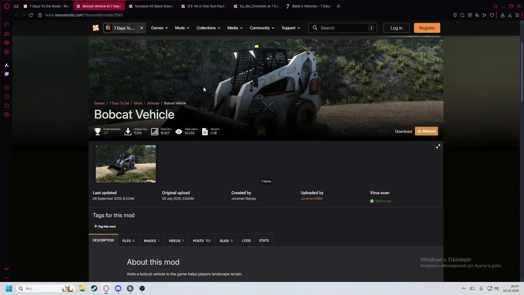Expand the Collections dropdown menu
Screen dimensions: 524x295
(208, 28)
